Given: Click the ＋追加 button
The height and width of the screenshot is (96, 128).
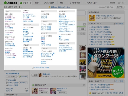Looking at the screenshot, I should (35, 75).
